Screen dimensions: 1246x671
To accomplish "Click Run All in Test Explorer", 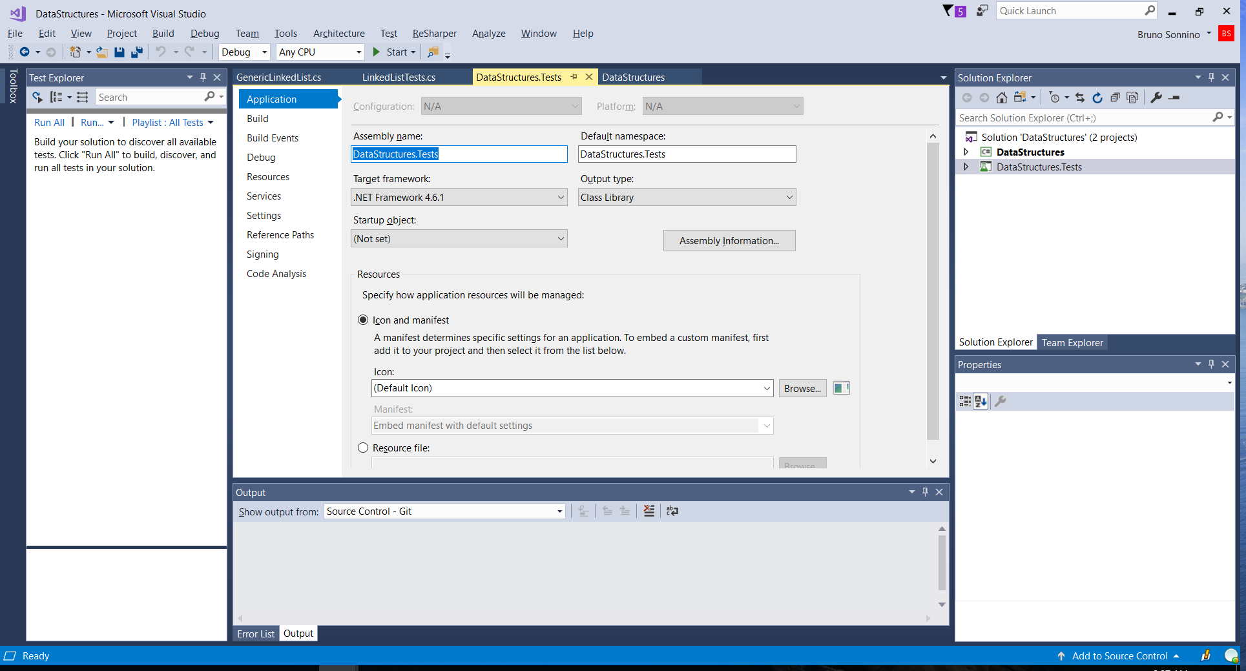I will click(48, 122).
